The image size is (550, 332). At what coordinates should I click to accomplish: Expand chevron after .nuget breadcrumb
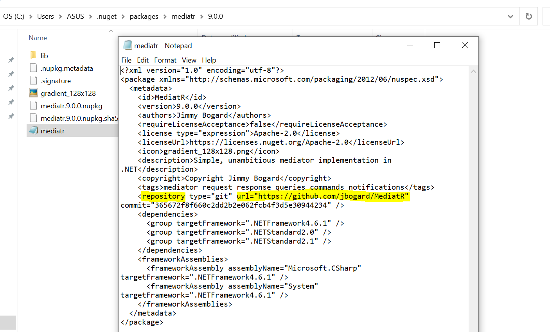click(123, 16)
